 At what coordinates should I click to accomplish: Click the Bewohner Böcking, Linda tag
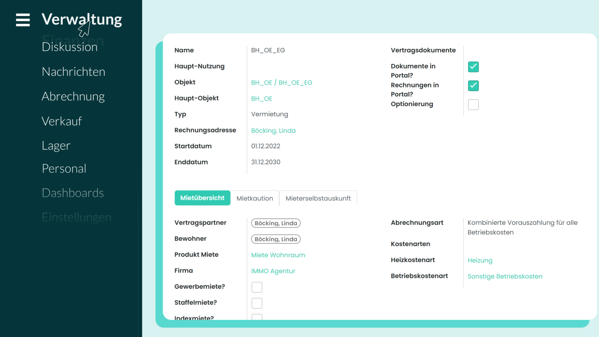(276, 239)
